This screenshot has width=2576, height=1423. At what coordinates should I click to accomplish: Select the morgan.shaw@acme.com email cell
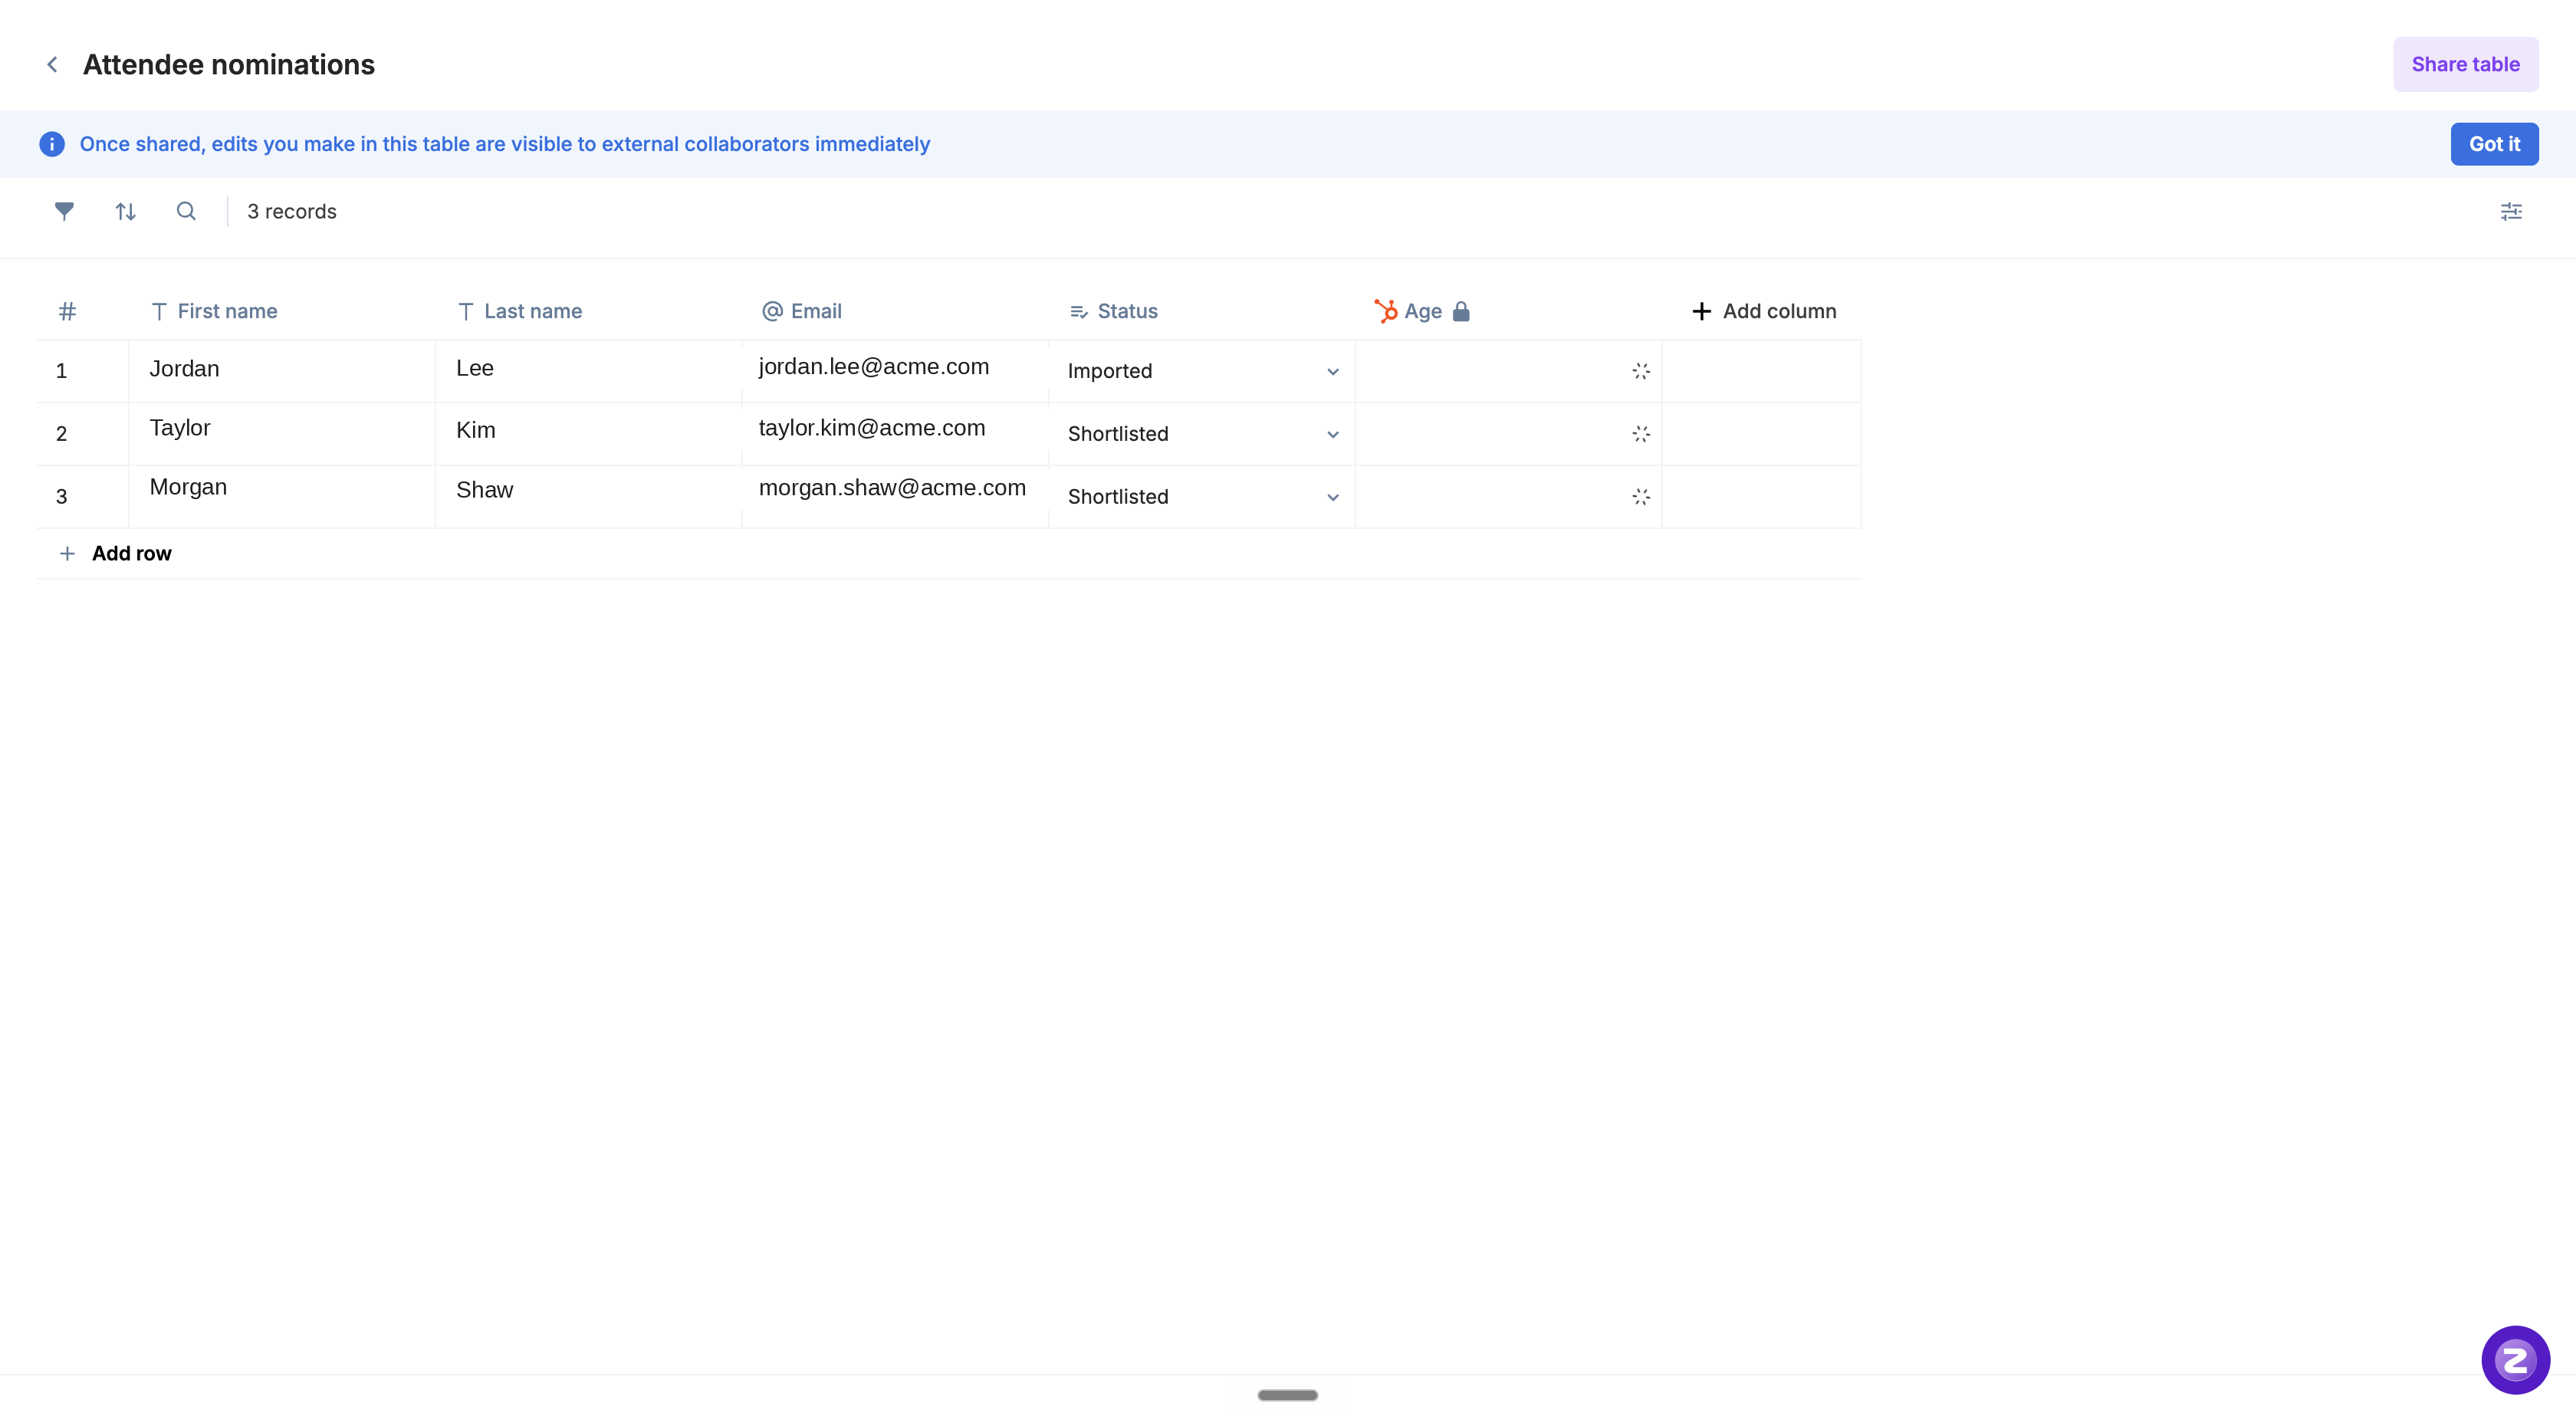click(895, 497)
